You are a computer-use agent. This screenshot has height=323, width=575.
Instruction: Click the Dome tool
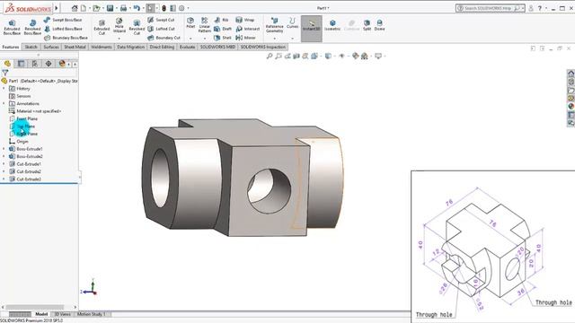click(379, 25)
